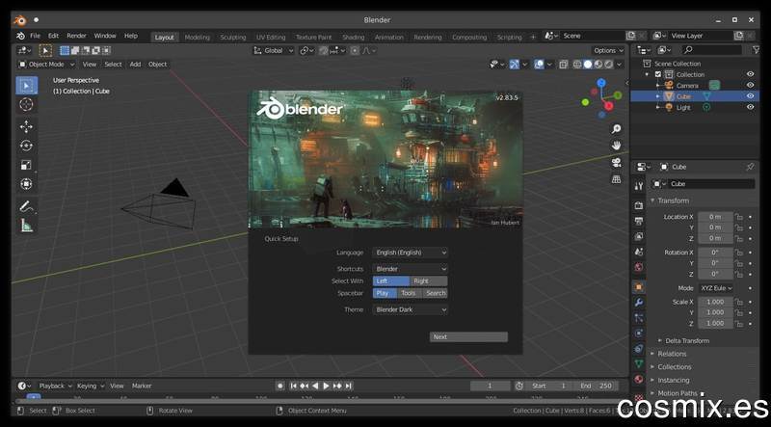Viewport: 771px width, 427px height.
Task: Open the File menu
Action: [x=36, y=36]
